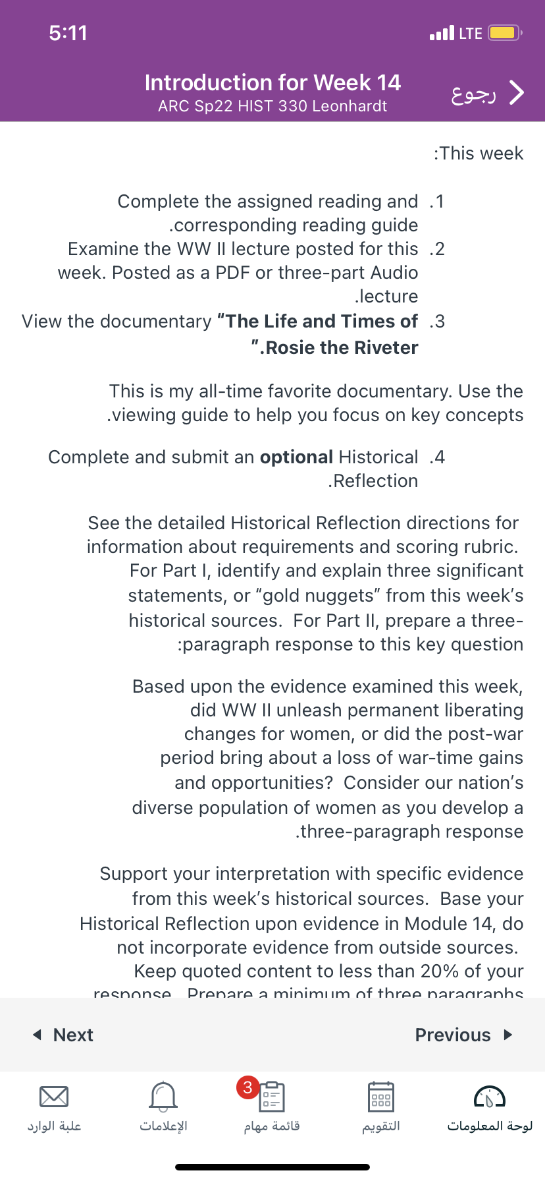The image size is (545, 1181).
Task: Select the علبة الوارد tab label
Action: 54,1126
